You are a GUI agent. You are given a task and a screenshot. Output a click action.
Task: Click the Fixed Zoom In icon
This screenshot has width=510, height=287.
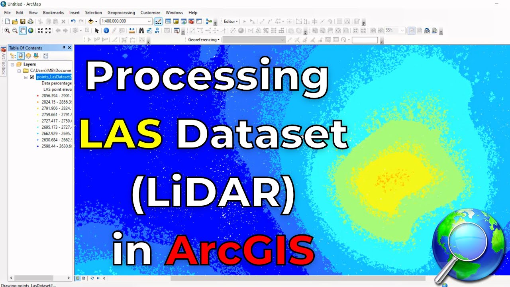coord(40,31)
